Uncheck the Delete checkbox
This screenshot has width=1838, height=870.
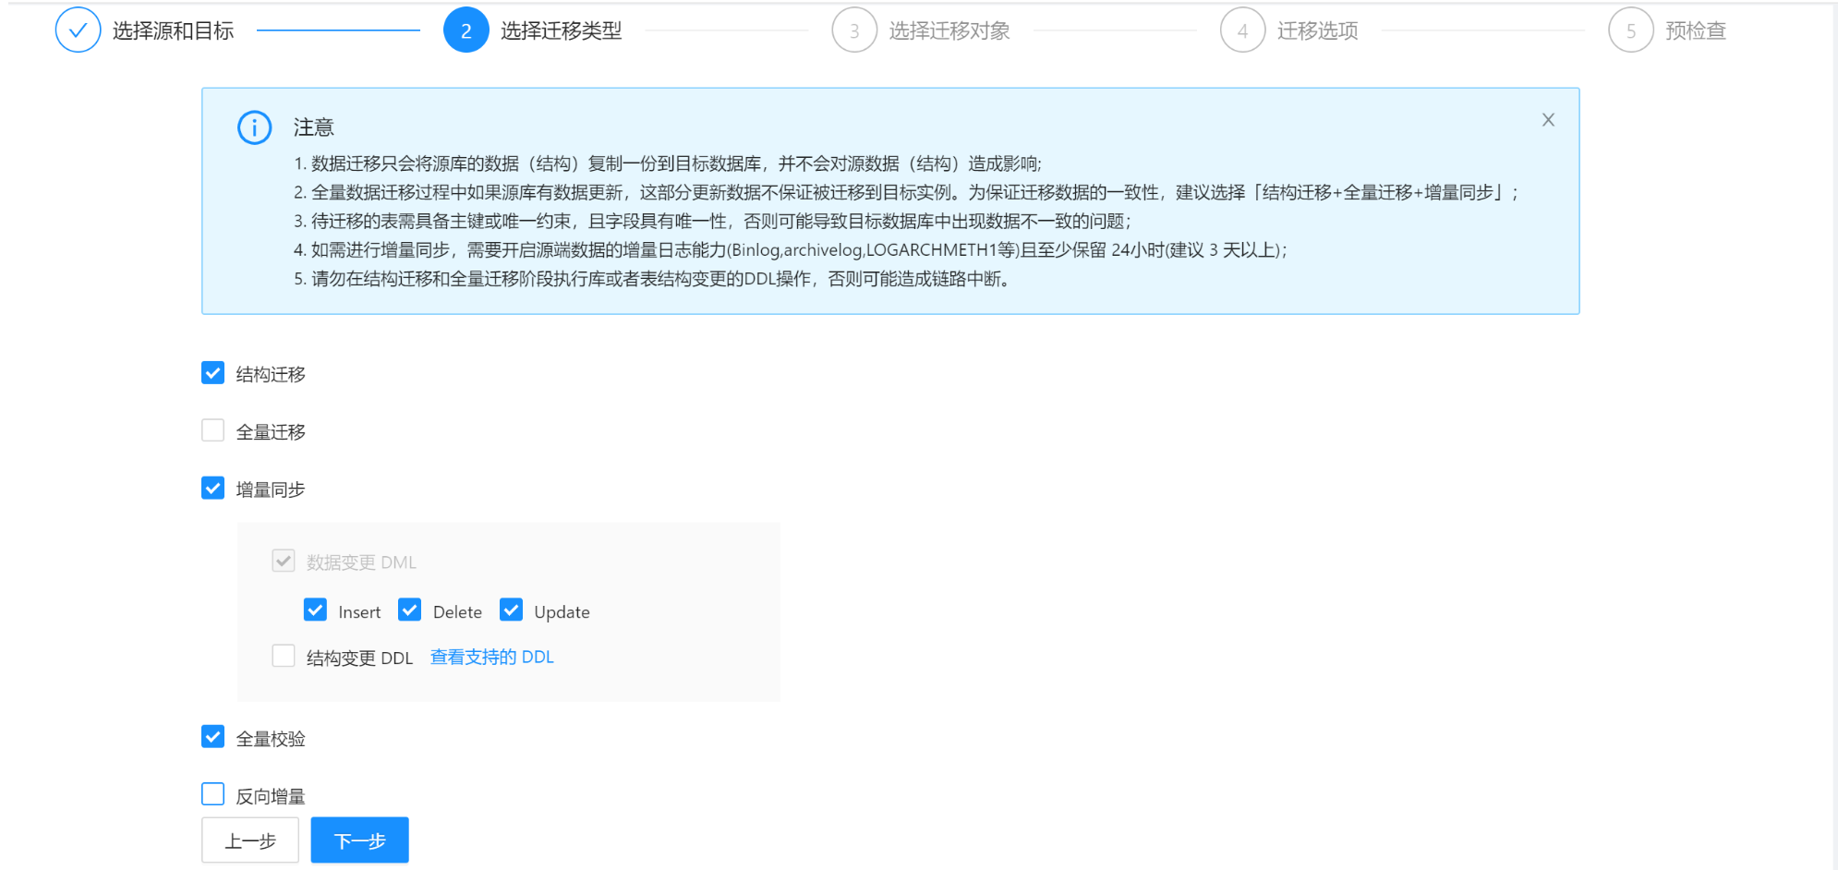coord(409,610)
